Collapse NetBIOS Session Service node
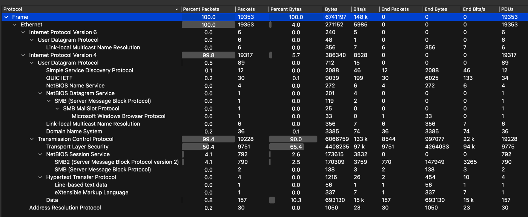Viewport: 528px width, 217px height. [40, 154]
